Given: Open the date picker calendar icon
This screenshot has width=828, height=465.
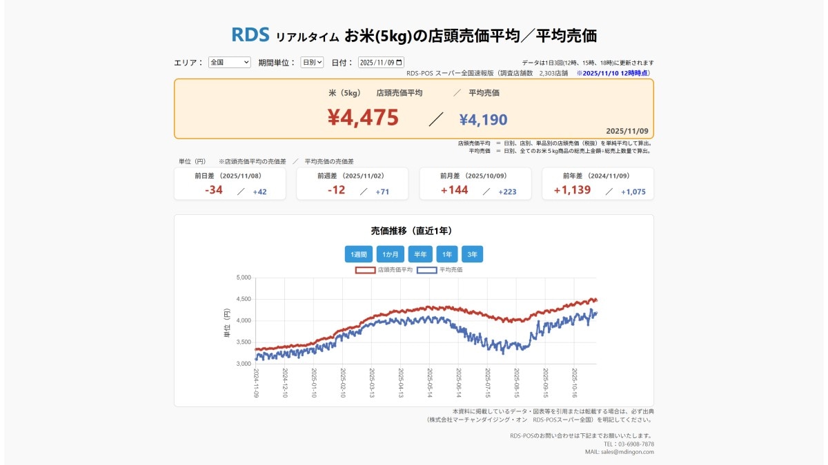Looking at the screenshot, I should pyautogui.click(x=399, y=62).
